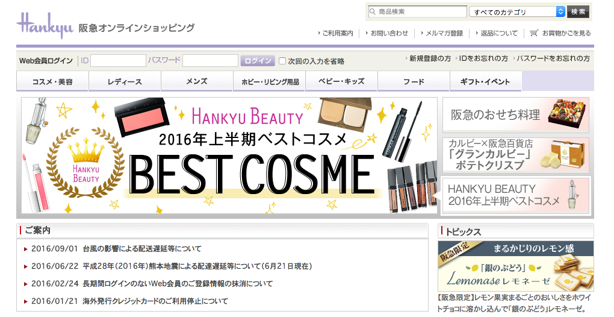614x317 pixels.
Task: Click the 【阪急限定】レモン果実 description text
Action: click(x=515, y=304)
